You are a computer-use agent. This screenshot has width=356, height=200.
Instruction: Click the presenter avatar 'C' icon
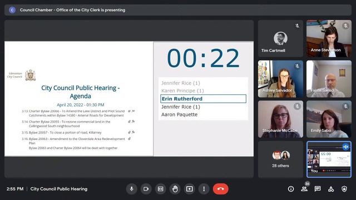tap(12, 10)
